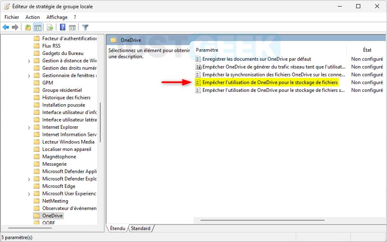Click the Messagerie folder icon
The height and width of the screenshot is (242, 387).
click(x=37, y=164)
